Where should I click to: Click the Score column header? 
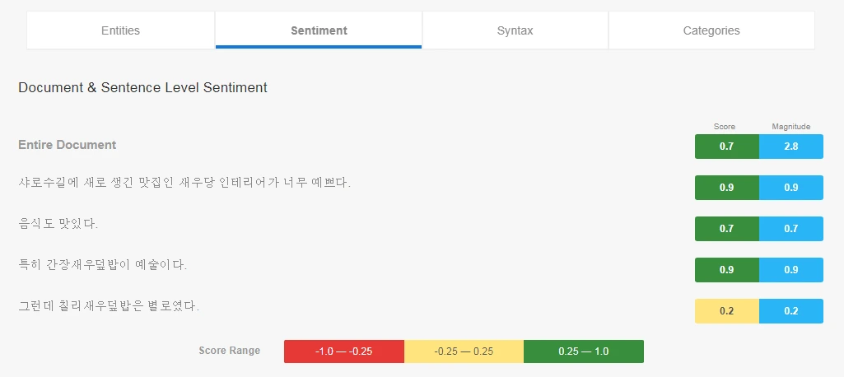(725, 127)
